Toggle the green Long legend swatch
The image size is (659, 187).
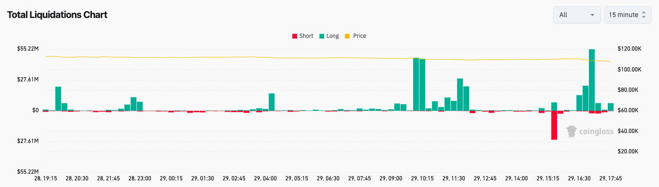click(322, 36)
